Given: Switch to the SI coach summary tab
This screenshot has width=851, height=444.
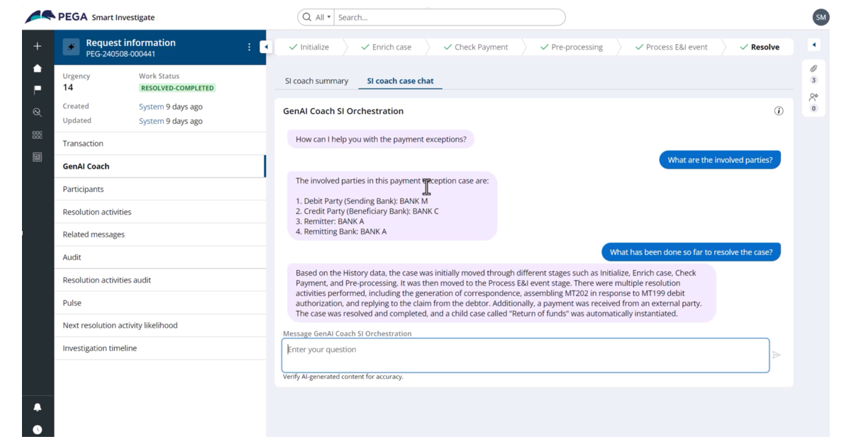Looking at the screenshot, I should pyautogui.click(x=316, y=81).
